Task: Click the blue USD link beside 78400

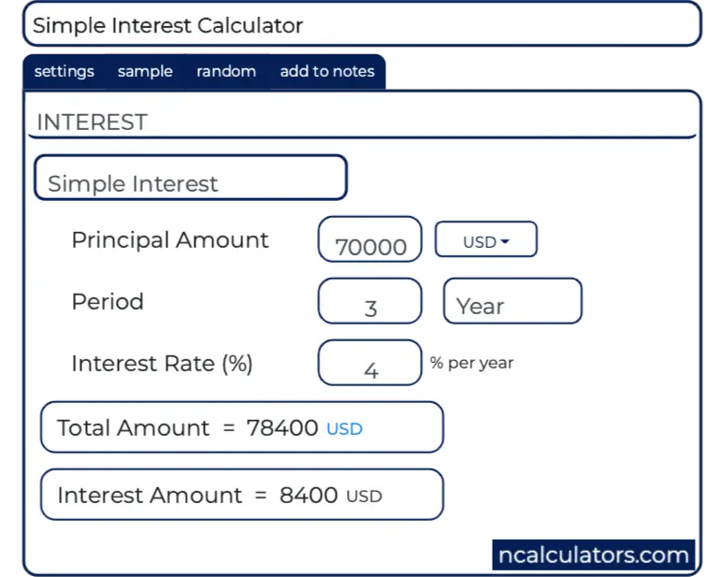Action: coord(344,429)
